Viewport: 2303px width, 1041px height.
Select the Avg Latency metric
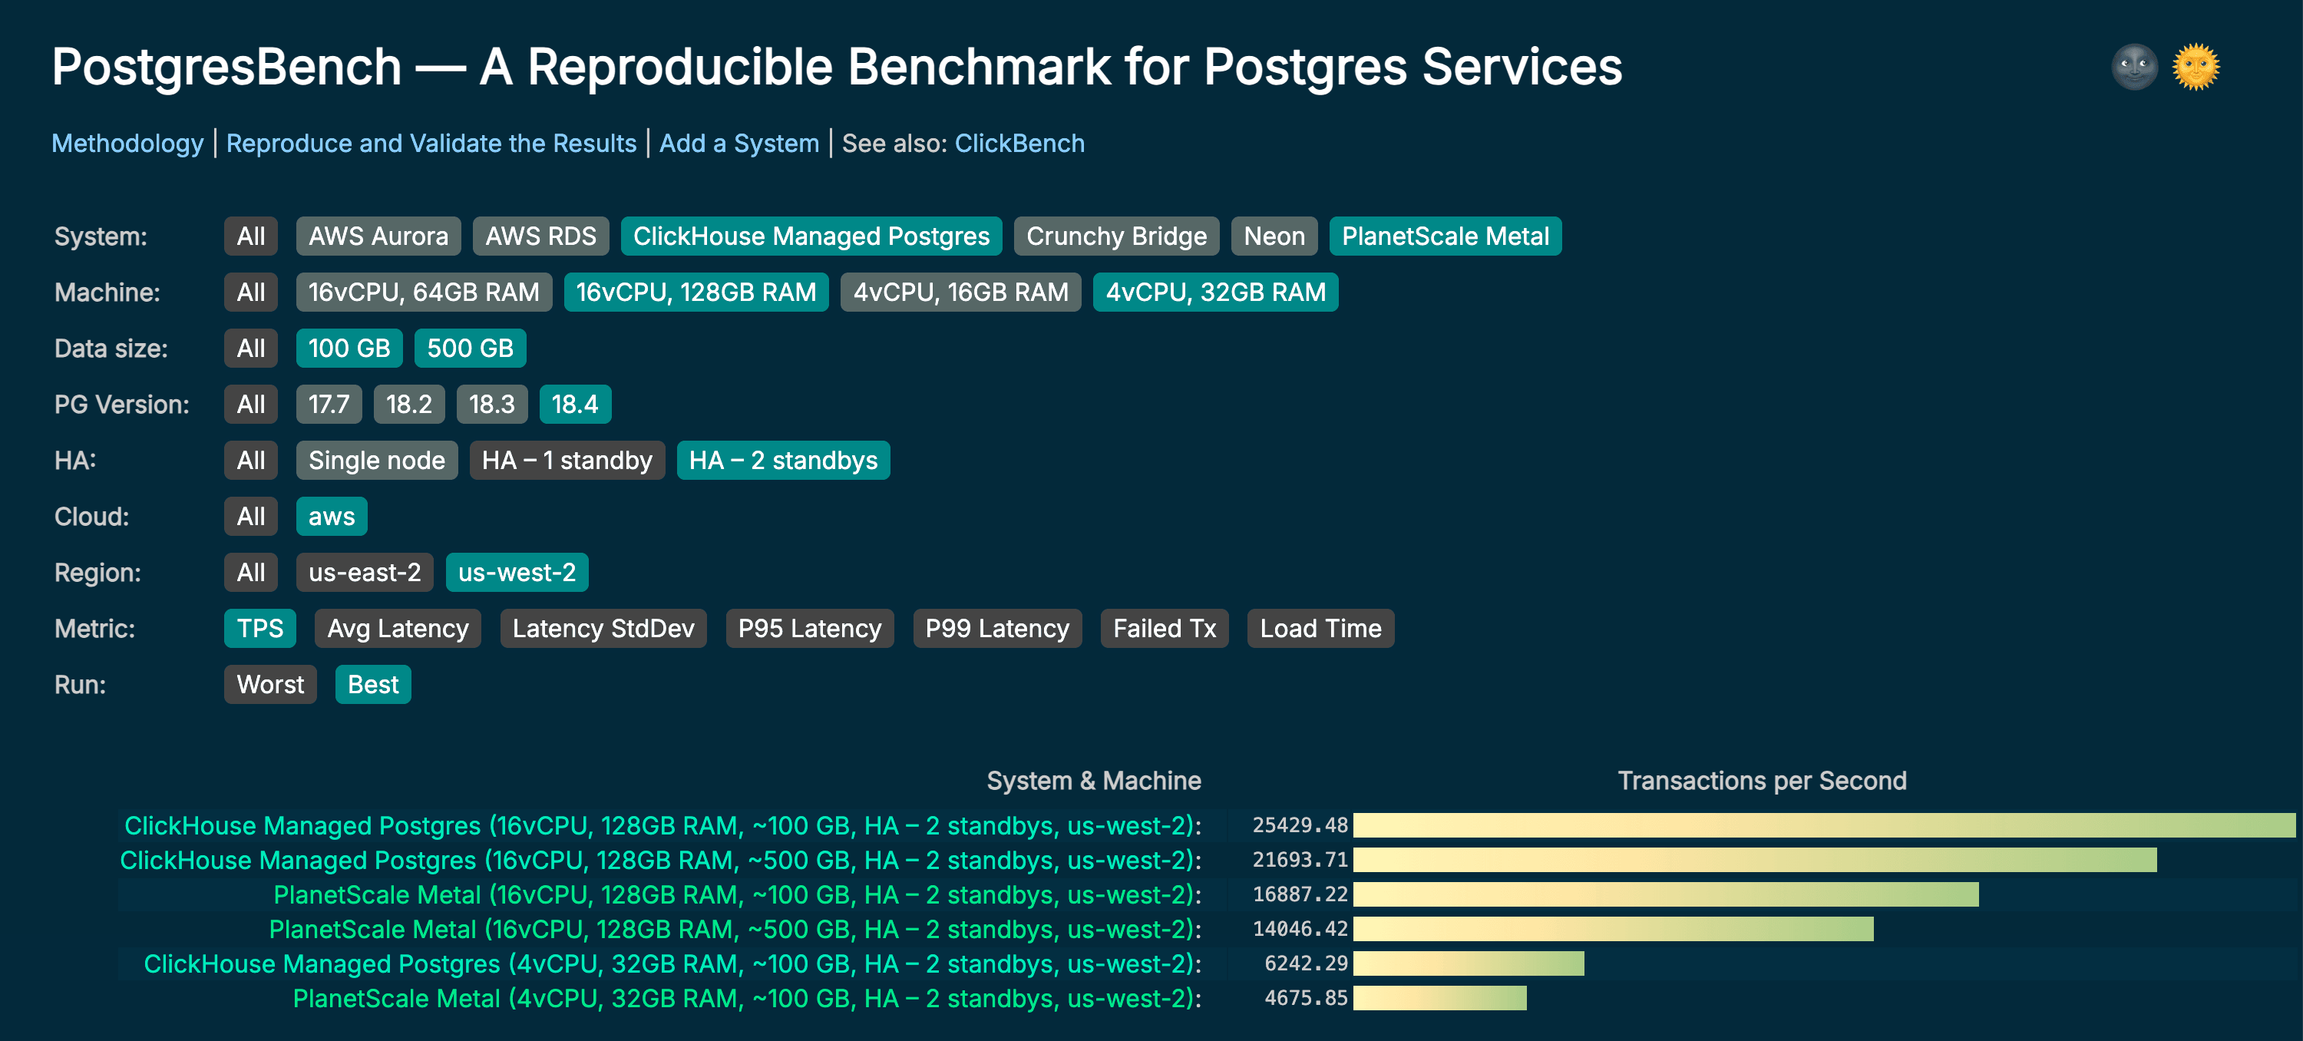[398, 629]
